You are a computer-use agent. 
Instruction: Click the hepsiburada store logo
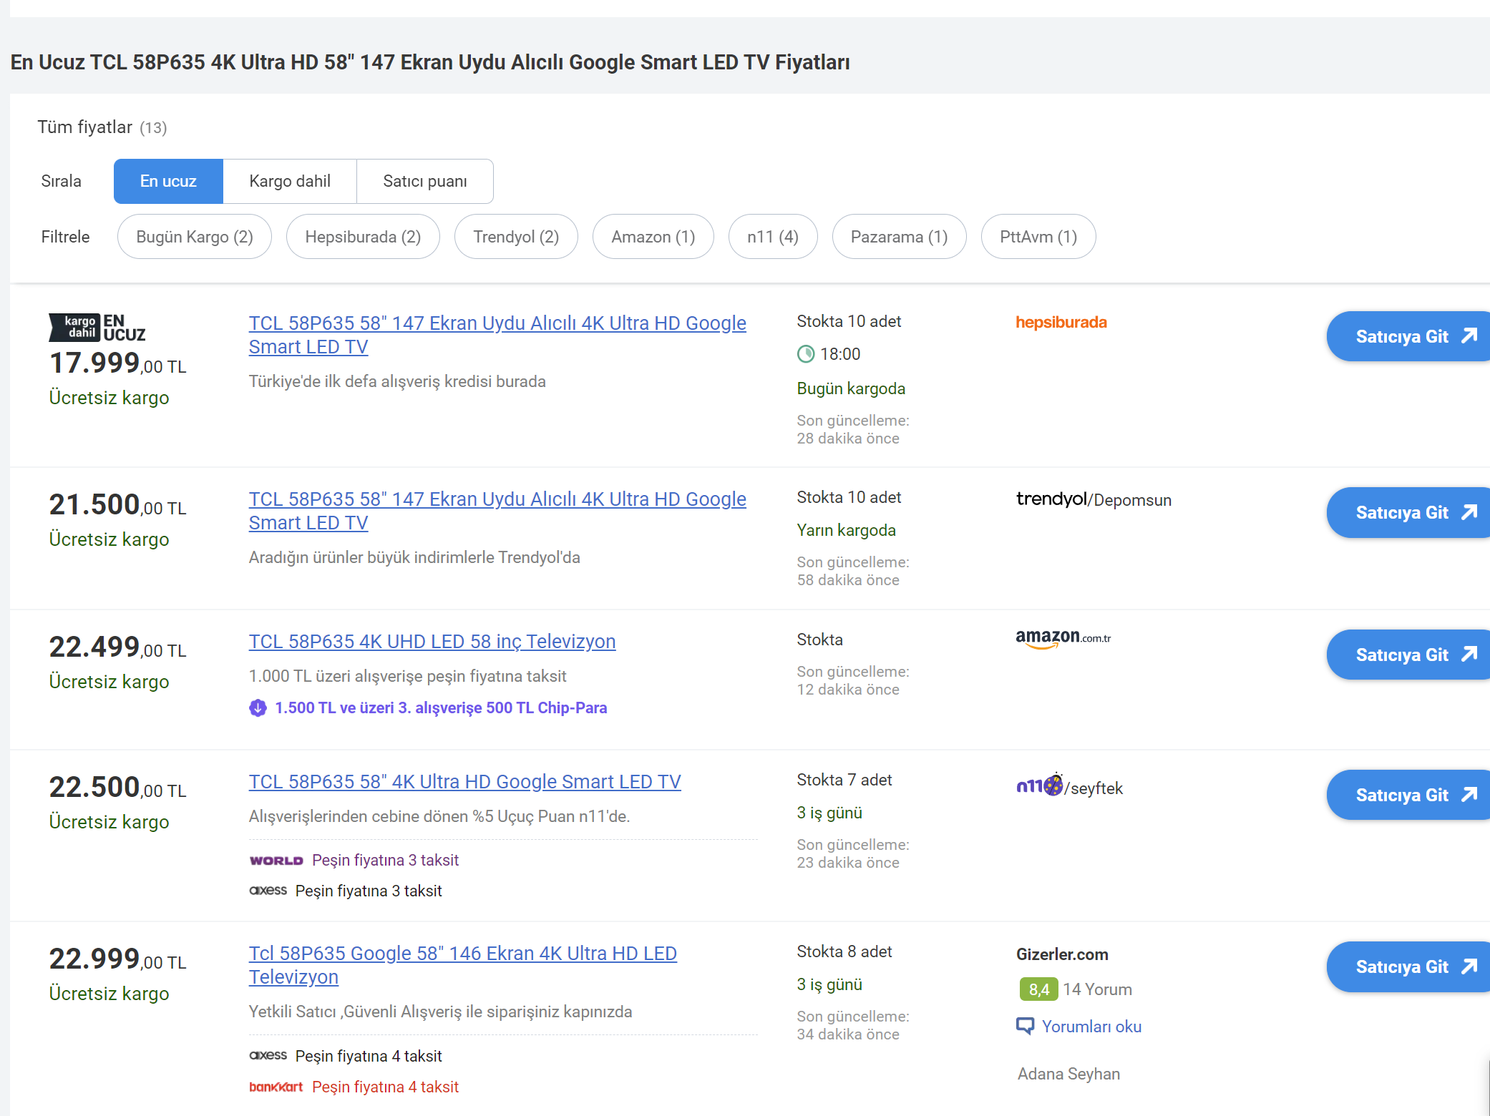pyautogui.click(x=1061, y=323)
